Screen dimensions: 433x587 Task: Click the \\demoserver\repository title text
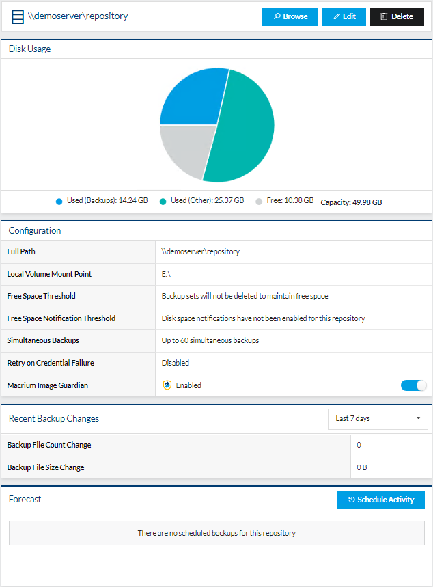click(x=78, y=16)
